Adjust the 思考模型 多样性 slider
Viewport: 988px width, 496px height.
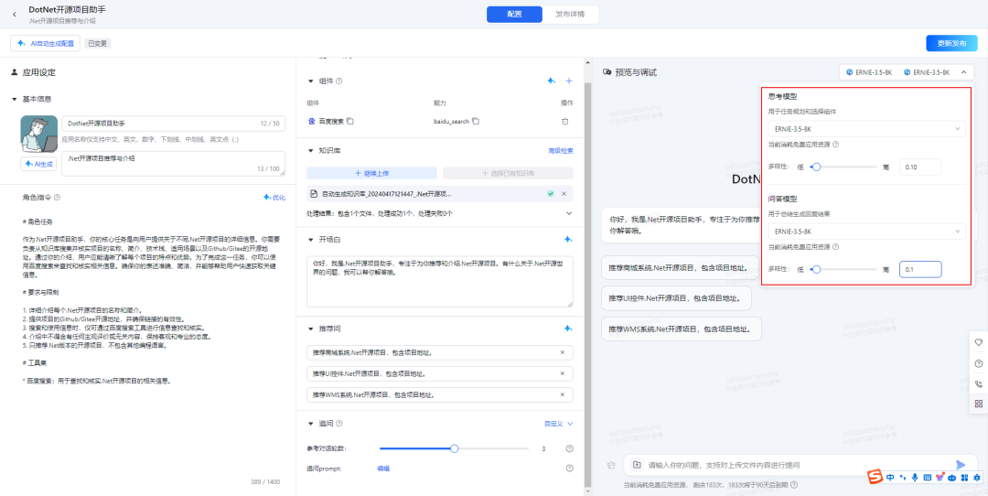point(817,167)
